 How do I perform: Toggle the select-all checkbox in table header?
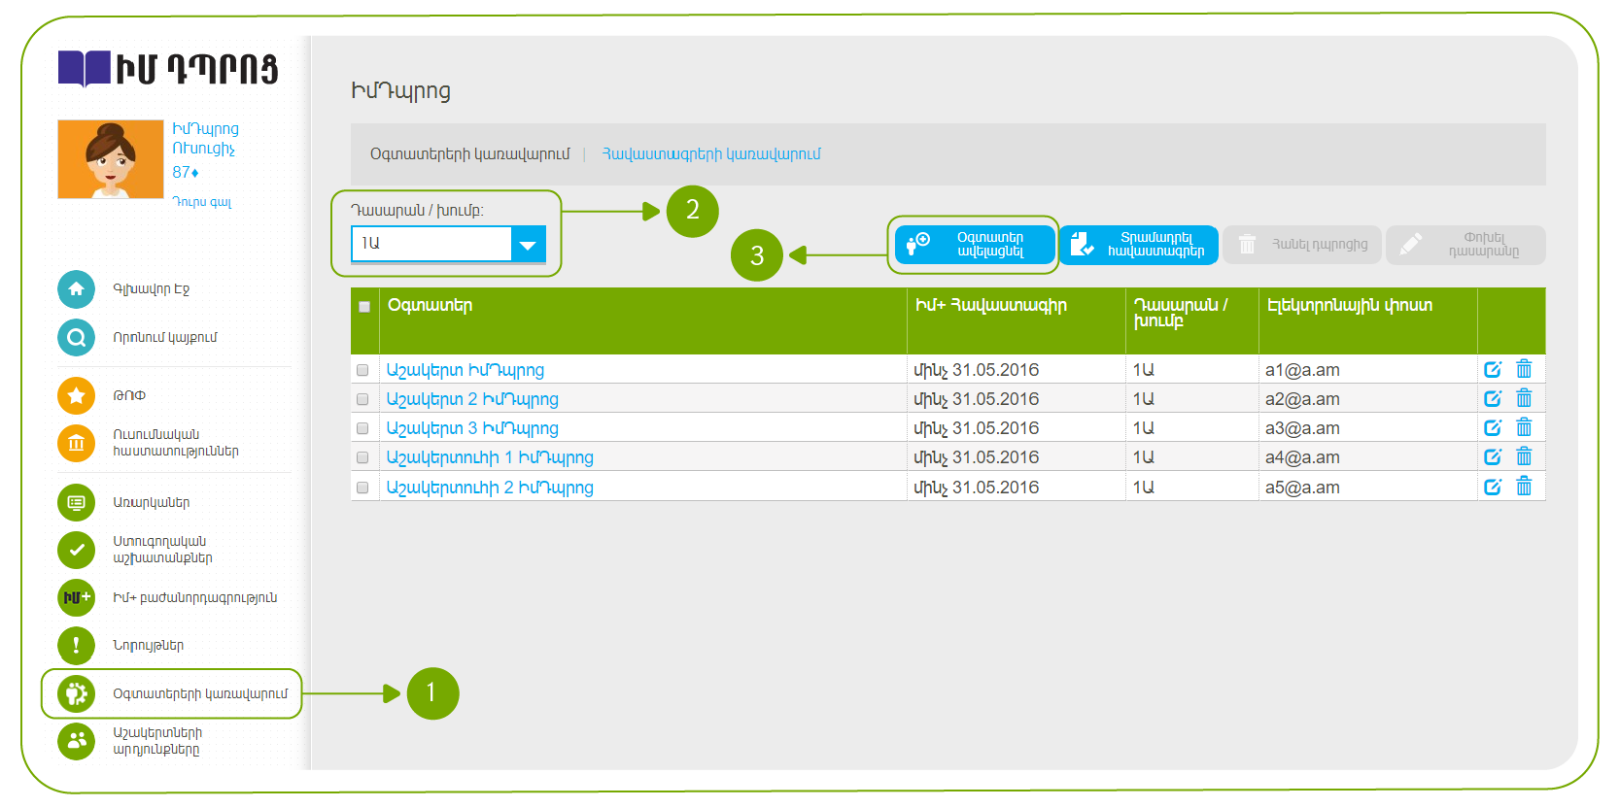click(364, 307)
